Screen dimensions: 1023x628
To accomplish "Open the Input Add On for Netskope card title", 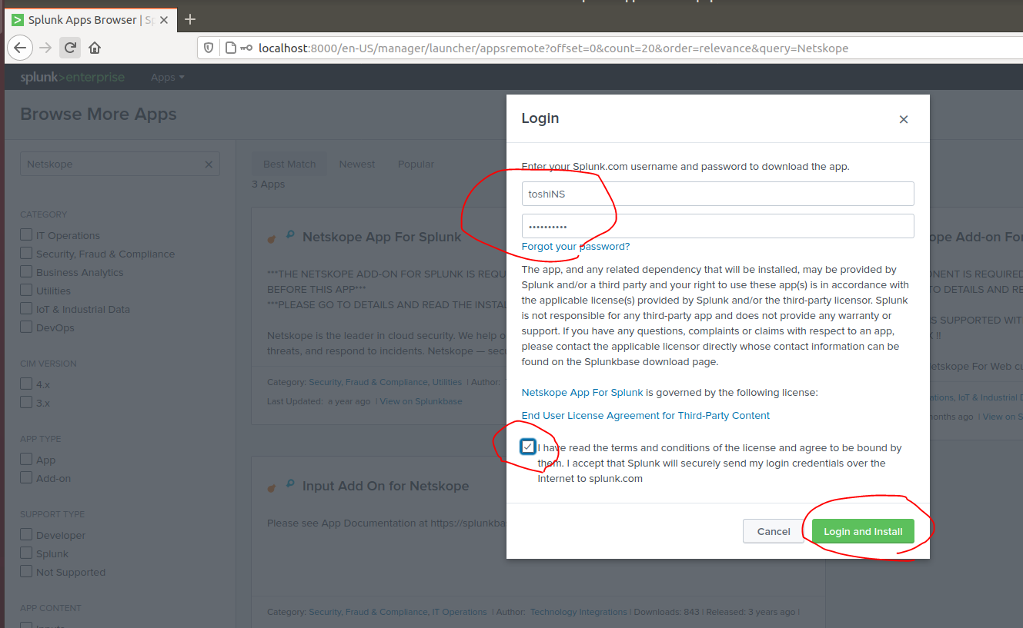I will tap(386, 486).
